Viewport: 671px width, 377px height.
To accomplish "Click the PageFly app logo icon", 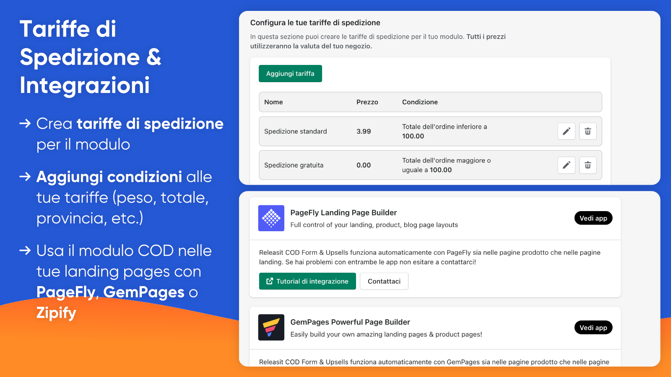I will coord(271,218).
